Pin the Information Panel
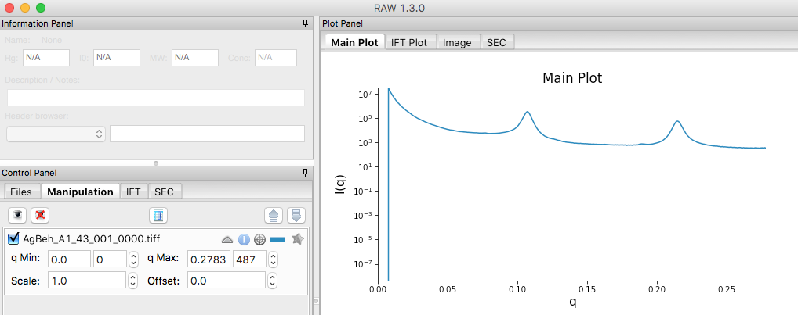Image resolution: width=798 pixels, height=315 pixels. [305, 23]
